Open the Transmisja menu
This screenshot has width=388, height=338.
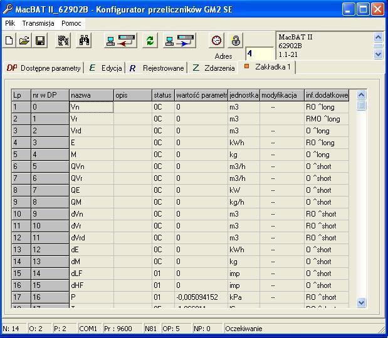(x=38, y=23)
